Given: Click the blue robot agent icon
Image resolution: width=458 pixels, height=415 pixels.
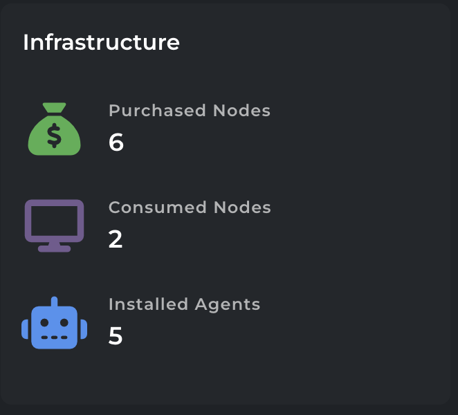Looking at the screenshot, I should point(55,323).
